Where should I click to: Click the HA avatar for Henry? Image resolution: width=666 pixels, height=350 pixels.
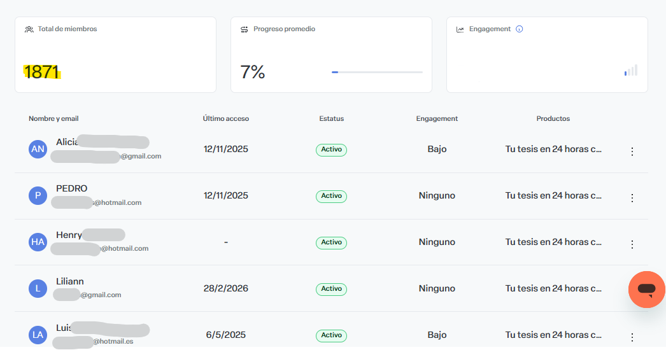click(38, 242)
